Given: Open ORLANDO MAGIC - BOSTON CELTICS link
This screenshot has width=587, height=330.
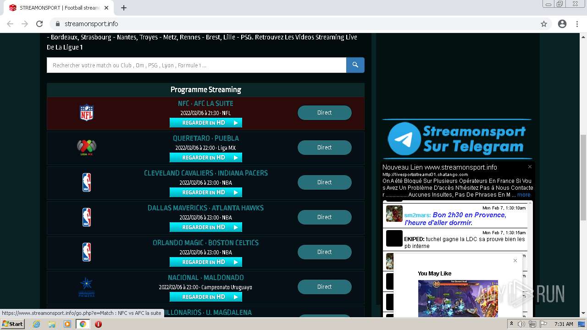Looking at the screenshot, I should point(206,243).
